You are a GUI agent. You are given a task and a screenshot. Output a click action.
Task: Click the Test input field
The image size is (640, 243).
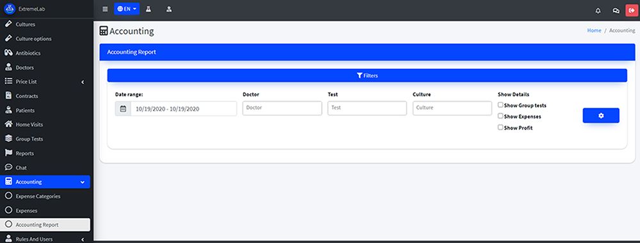click(x=367, y=108)
